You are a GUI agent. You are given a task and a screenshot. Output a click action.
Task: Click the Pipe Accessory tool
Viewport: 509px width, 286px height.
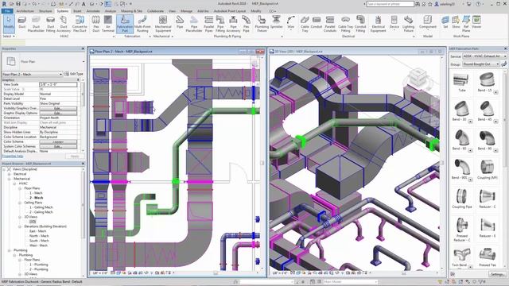[x=233, y=24]
